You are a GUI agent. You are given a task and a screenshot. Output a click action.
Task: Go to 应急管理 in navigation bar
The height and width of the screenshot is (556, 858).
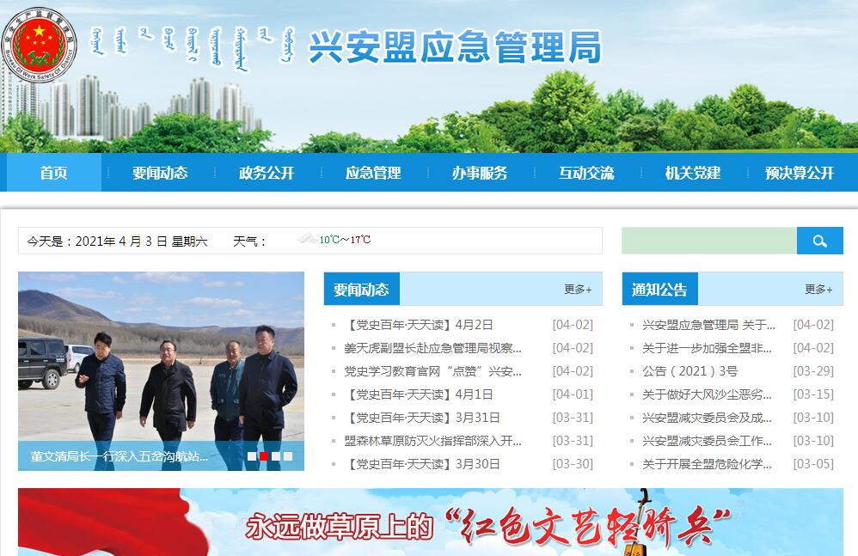(x=373, y=173)
